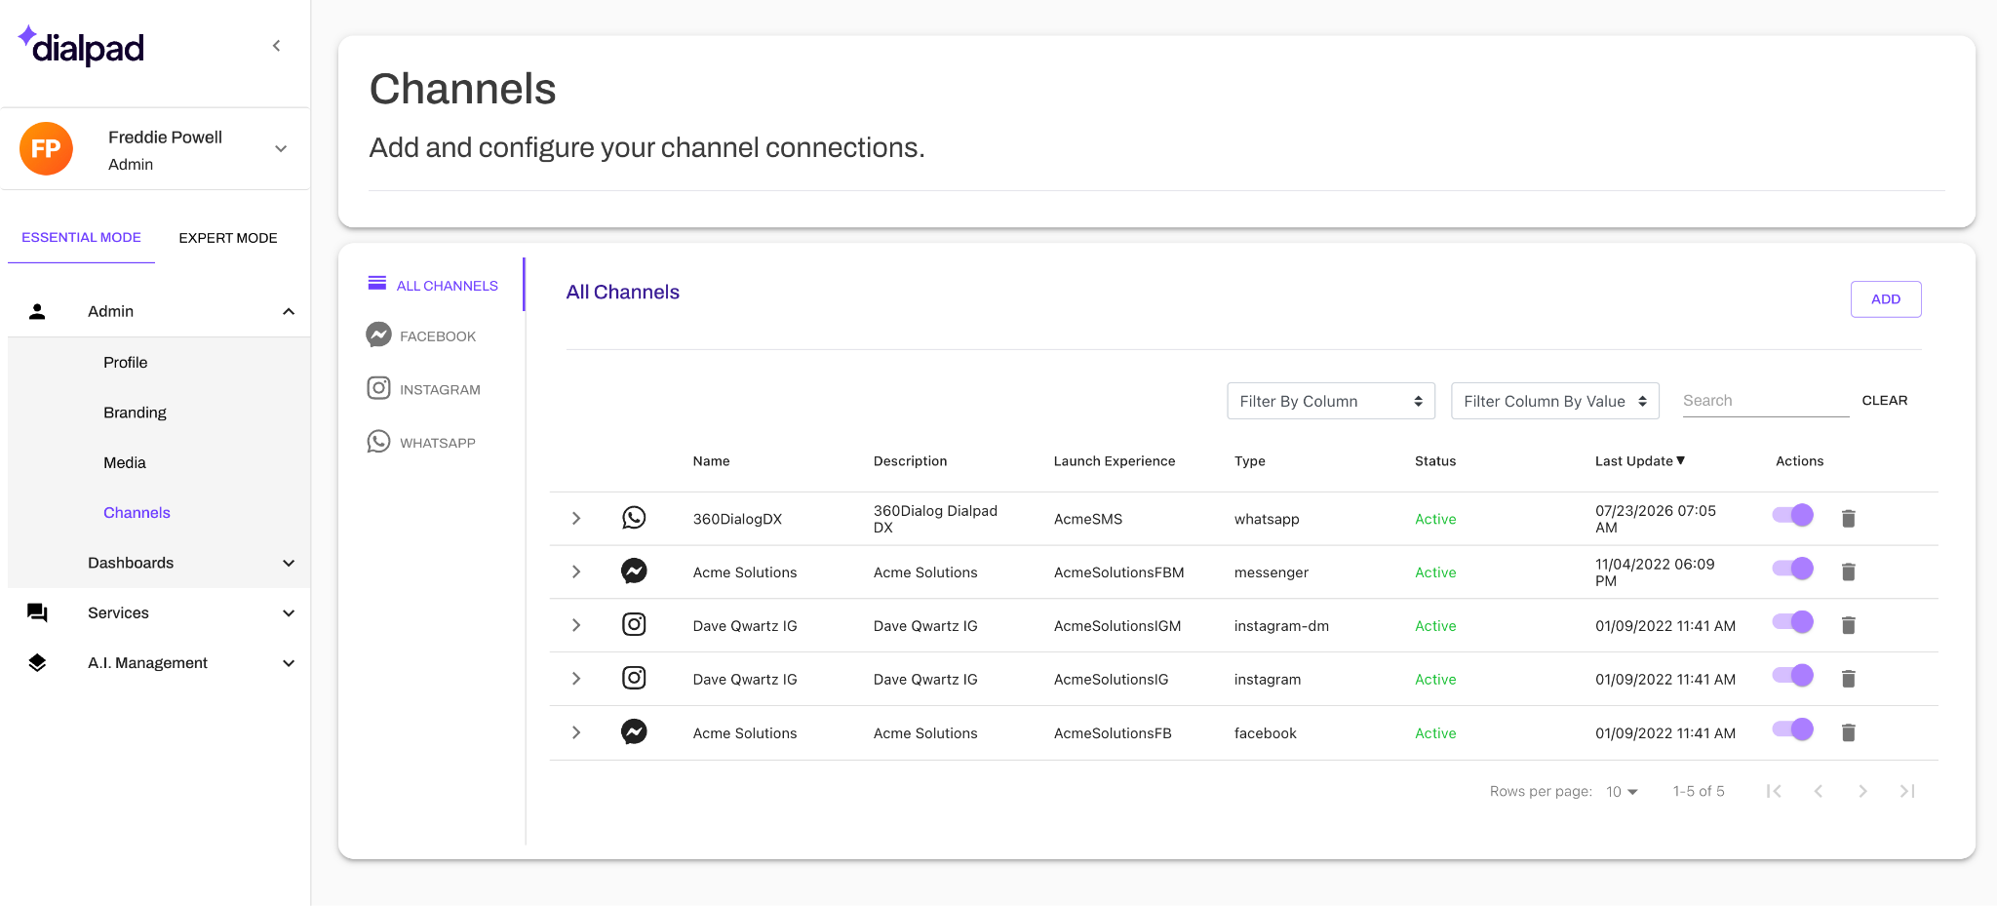Image resolution: width=1997 pixels, height=906 pixels.
Task: Sort by the Type column header
Action: tap(1250, 461)
